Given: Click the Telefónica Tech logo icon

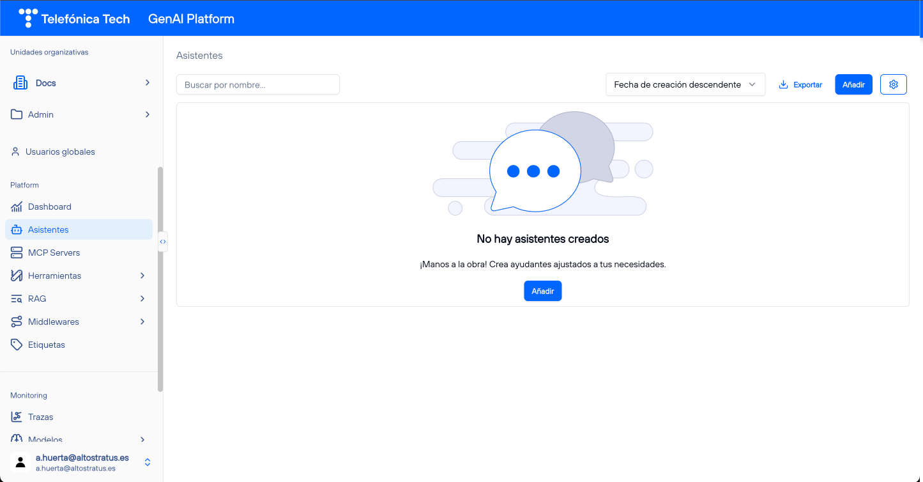Looking at the screenshot, I should pos(28,19).
